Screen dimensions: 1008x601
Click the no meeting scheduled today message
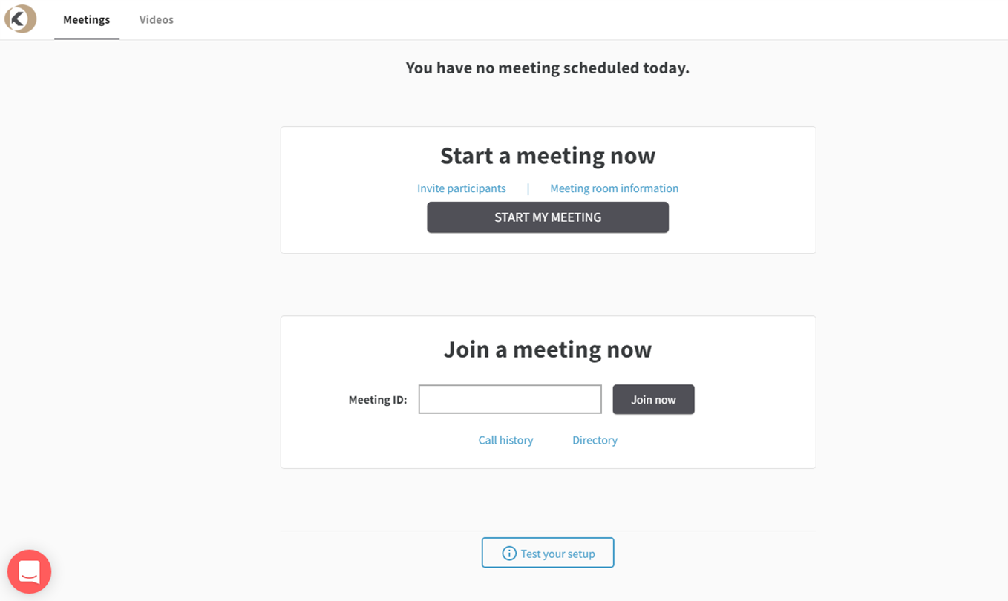[x=548, y=68]
